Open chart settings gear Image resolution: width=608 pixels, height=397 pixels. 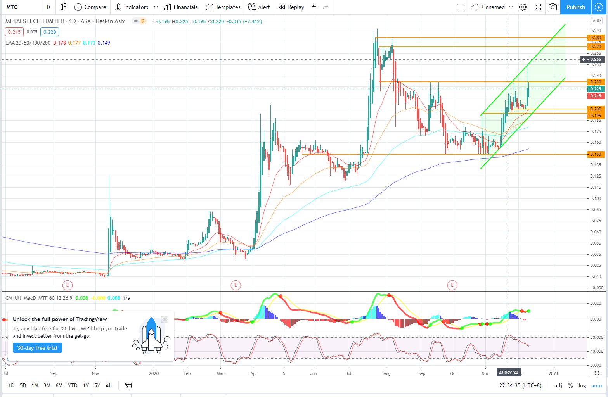pos(523,7)
